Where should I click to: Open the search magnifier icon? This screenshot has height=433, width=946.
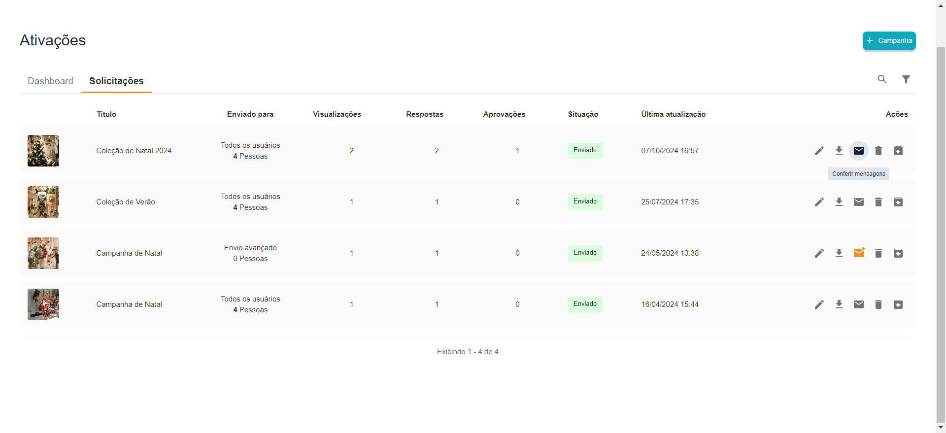882,79
